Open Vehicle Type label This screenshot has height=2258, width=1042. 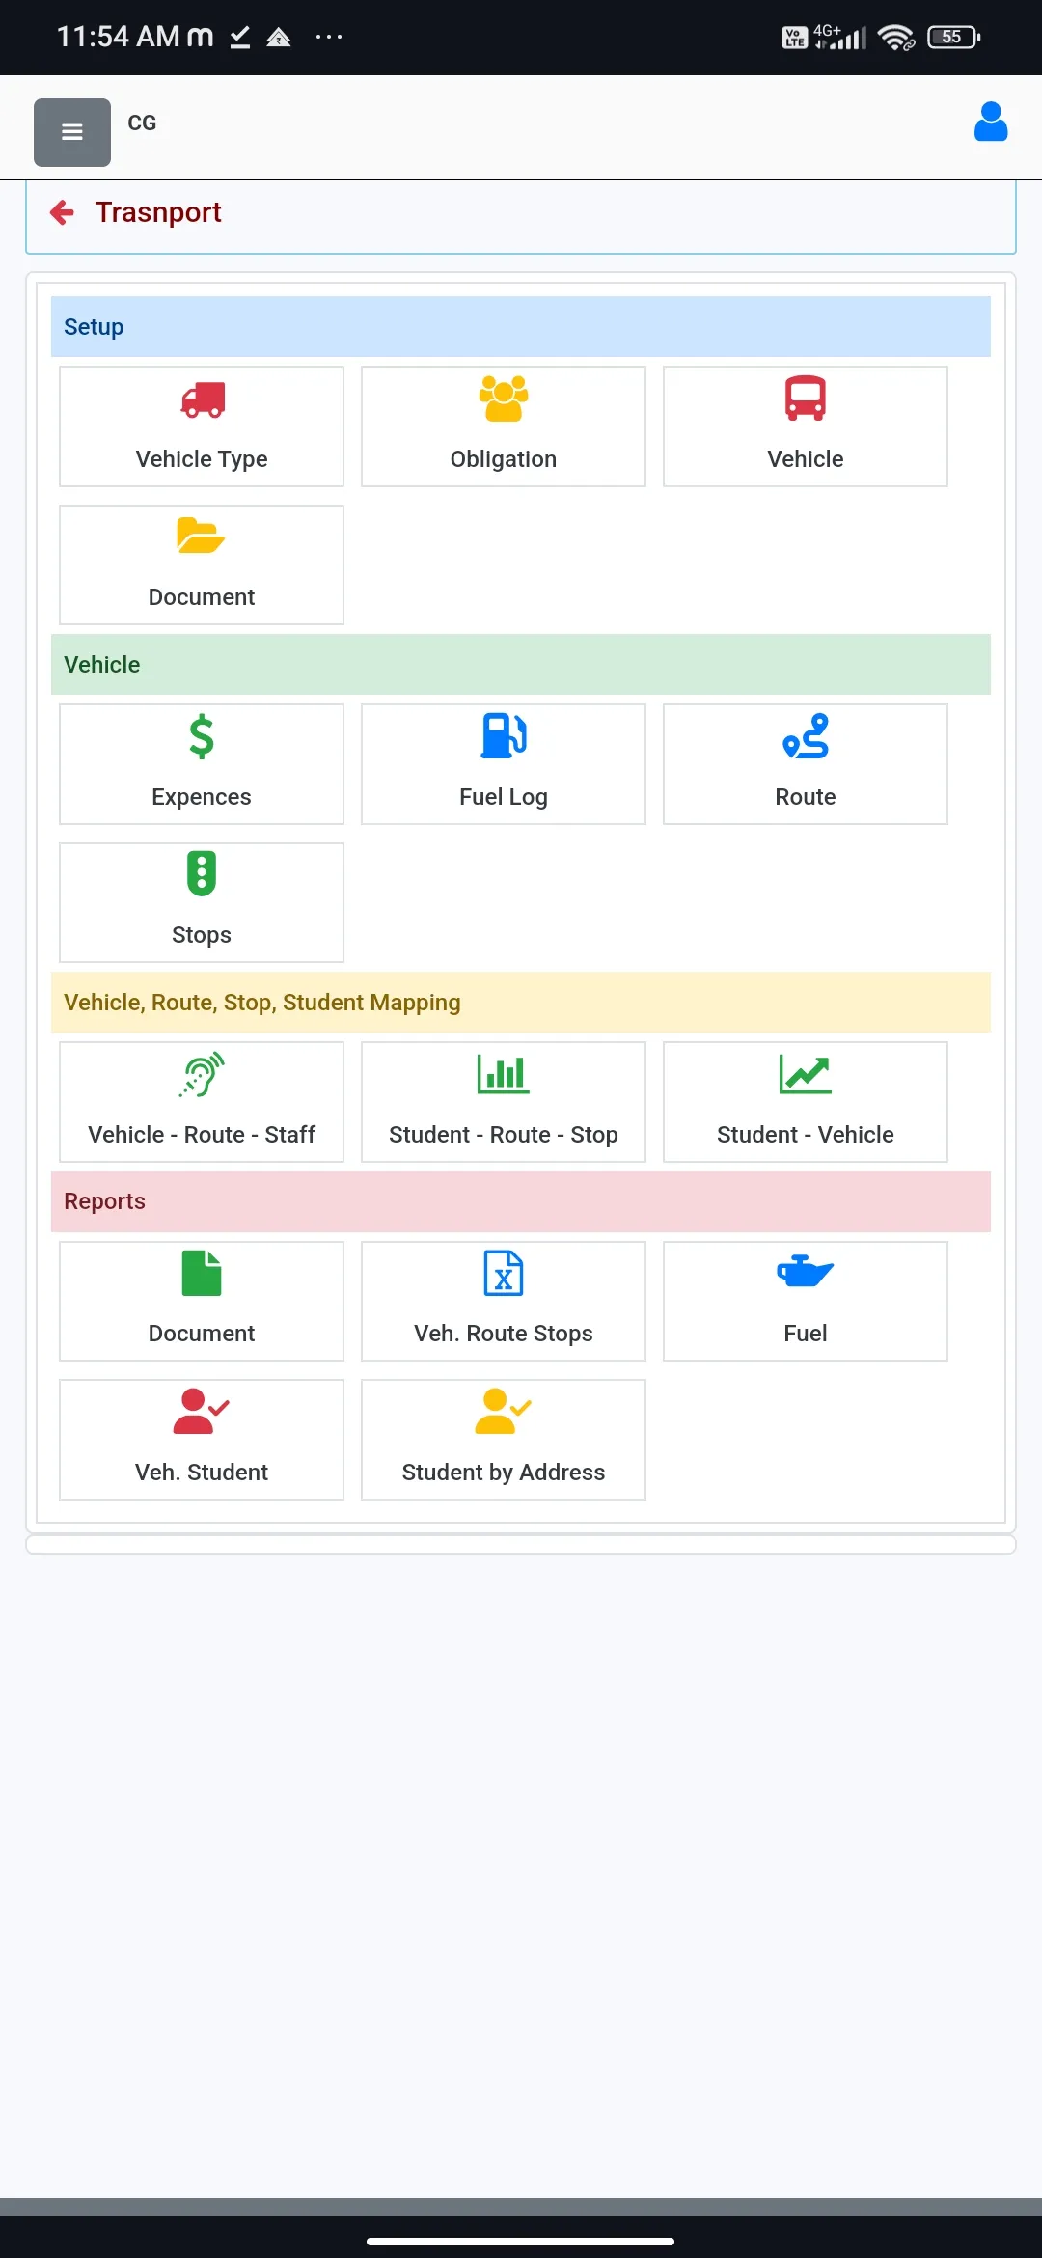click(x=202, y=459)
